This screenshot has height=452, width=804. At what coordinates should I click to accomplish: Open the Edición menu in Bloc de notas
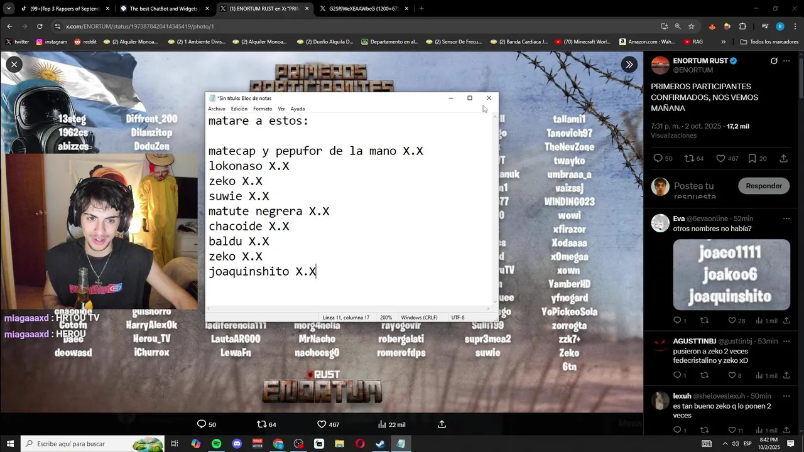click(239, 109)
